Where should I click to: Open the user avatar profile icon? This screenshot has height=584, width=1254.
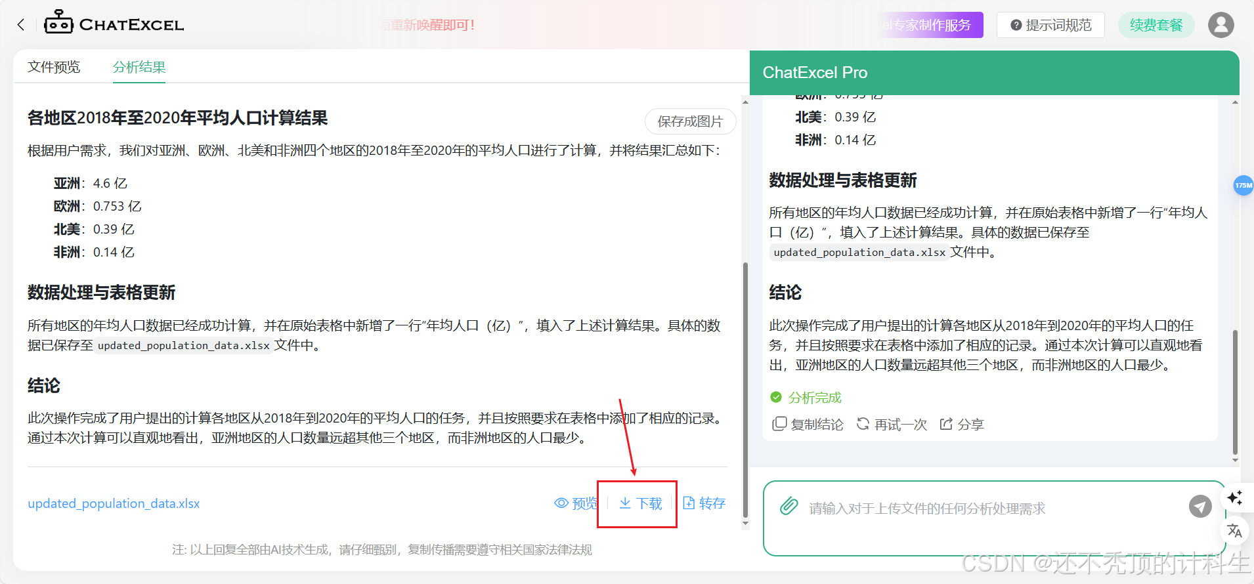coord(1221,25)
